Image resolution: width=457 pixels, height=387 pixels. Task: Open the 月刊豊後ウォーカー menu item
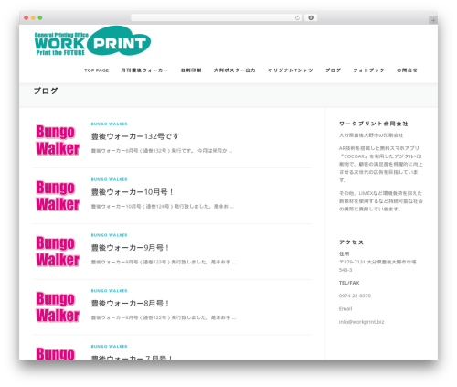tap(144, 70)
